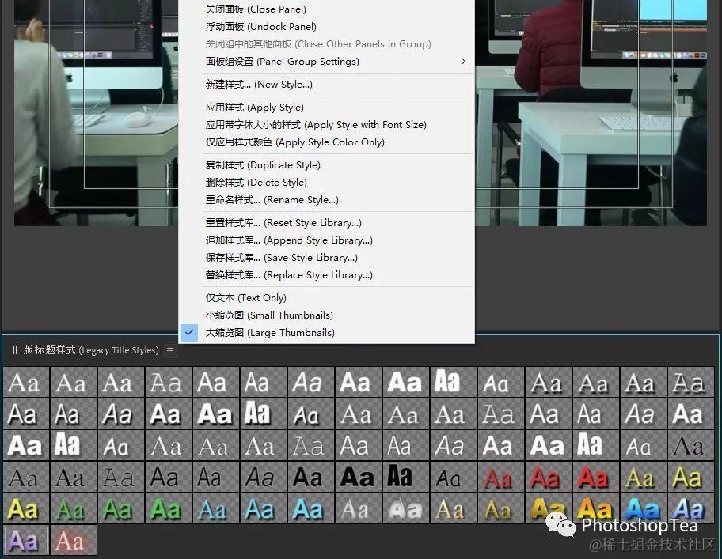Choose Close Panel from the menu

(x=326, y=9)
